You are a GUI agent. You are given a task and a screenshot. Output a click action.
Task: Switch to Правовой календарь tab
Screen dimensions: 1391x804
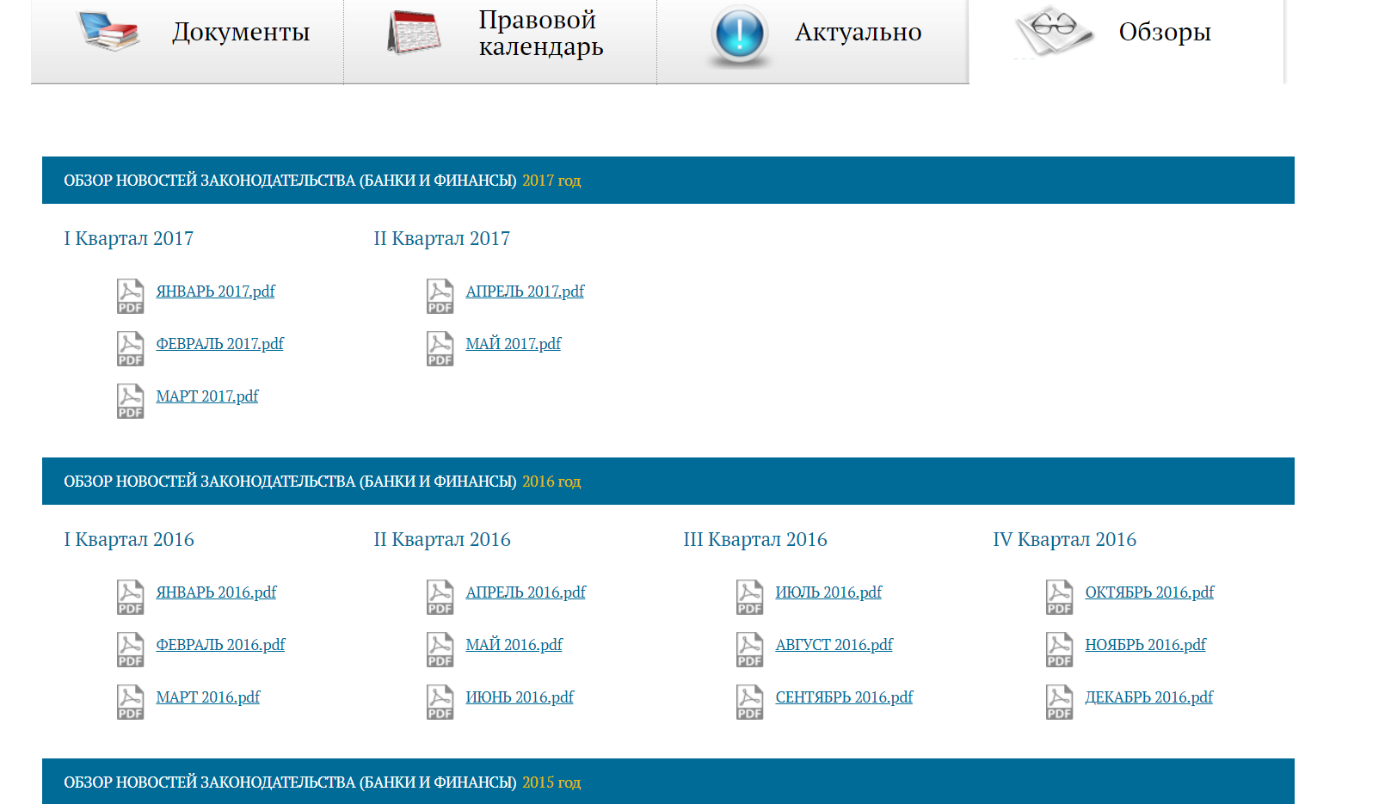(540, 33)
